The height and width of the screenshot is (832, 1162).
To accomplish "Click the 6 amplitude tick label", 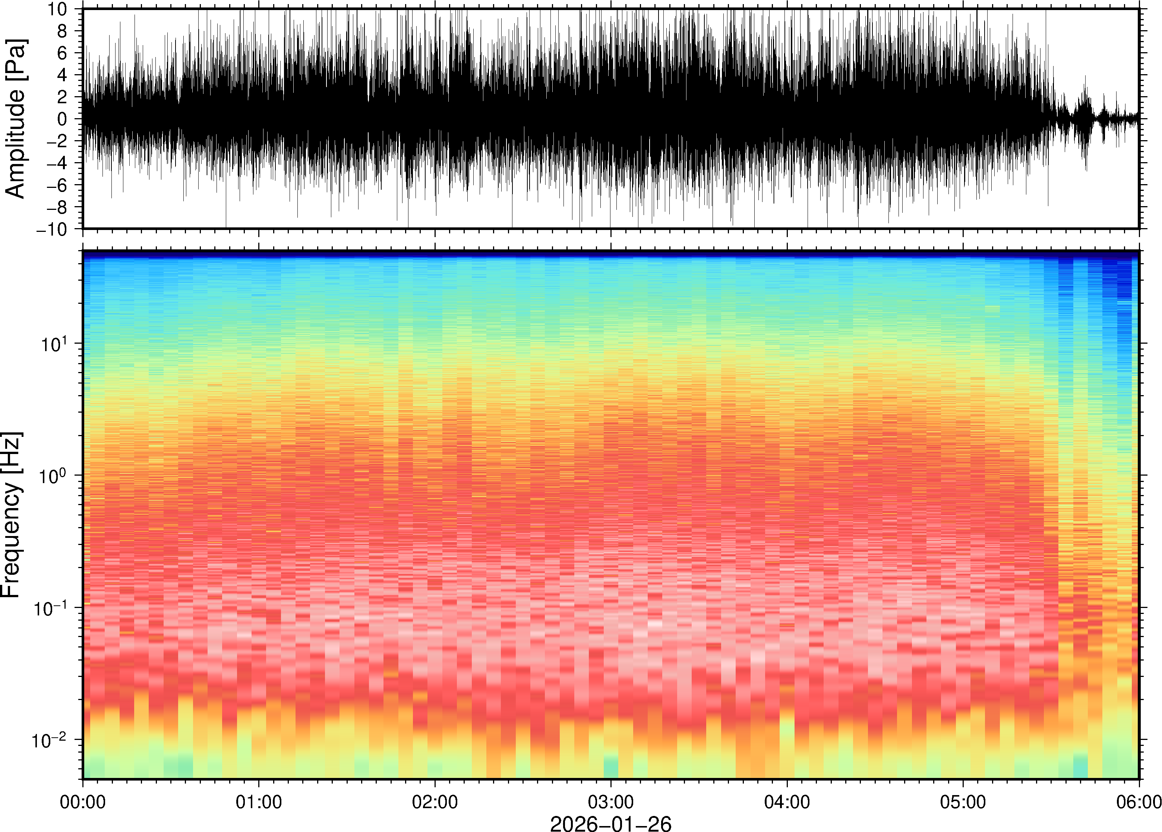I will coord(63,53).
